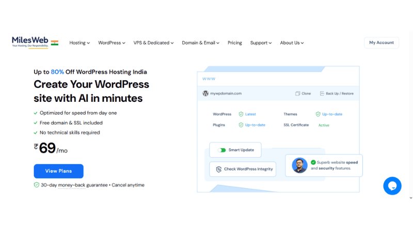Open the VPS & Dedicated dropdown
This screenshot has width=413, height=230.
coord(153,43)
